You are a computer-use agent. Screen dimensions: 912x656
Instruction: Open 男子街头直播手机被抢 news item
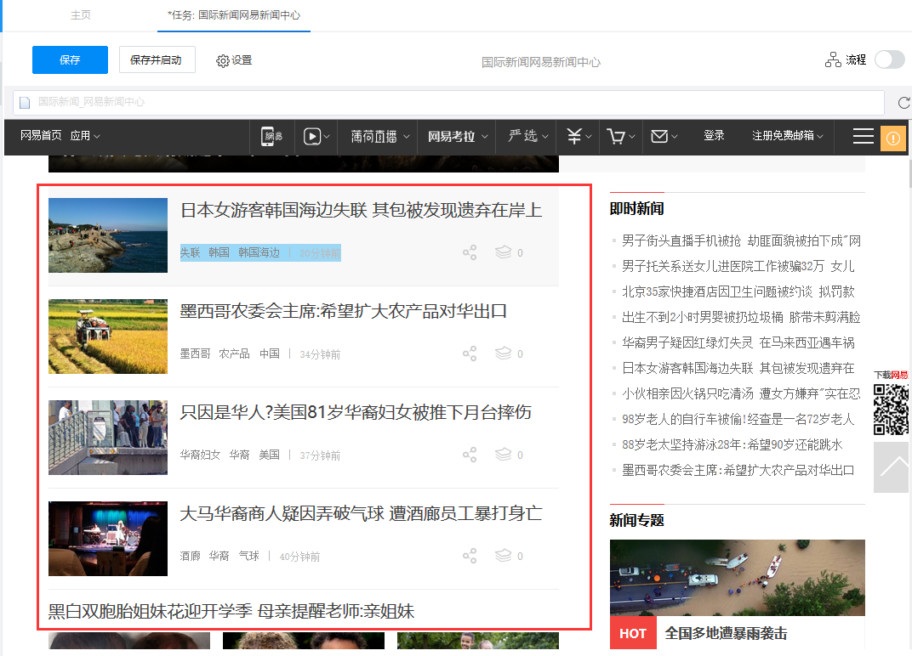(741, 241)
